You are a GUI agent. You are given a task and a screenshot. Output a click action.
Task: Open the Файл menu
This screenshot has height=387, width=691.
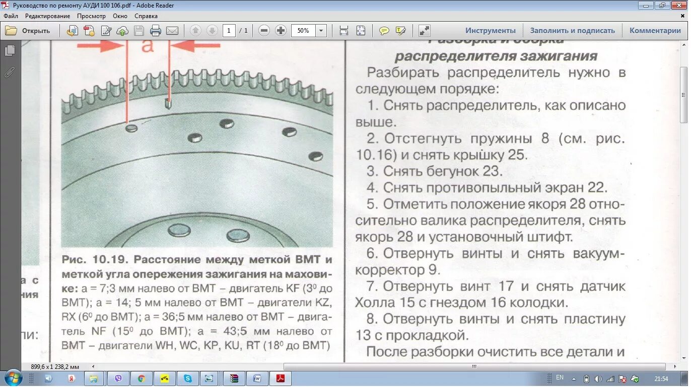click(11, 16)
